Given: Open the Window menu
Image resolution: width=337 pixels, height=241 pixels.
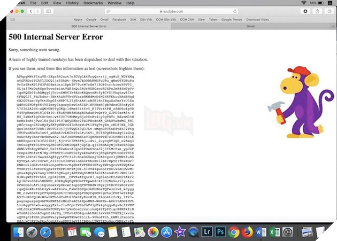Looking at the screenshot, I should pos(114,3).
